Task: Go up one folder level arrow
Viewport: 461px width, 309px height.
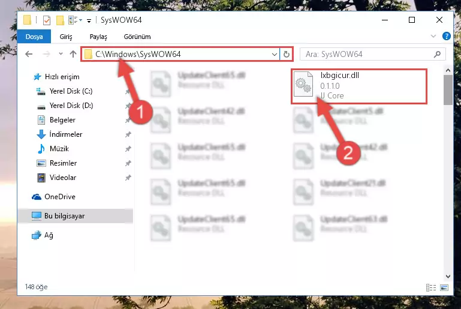Action: click(x=73, y=54)
